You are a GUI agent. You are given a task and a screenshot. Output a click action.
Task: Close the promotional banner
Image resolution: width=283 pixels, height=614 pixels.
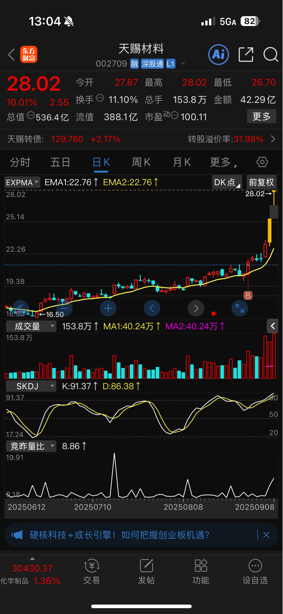[x=266, y=535]
